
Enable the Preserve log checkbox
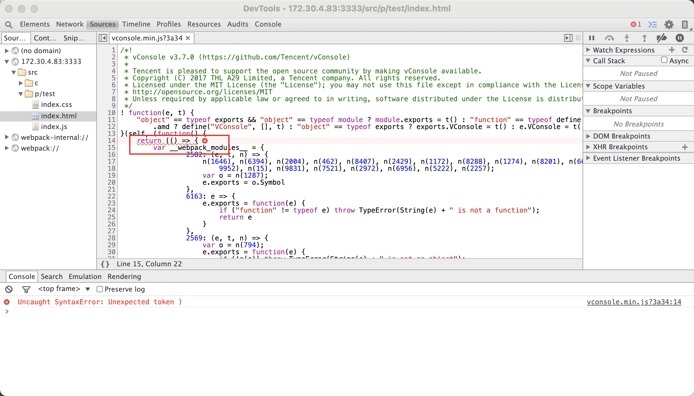coord(99,289)
